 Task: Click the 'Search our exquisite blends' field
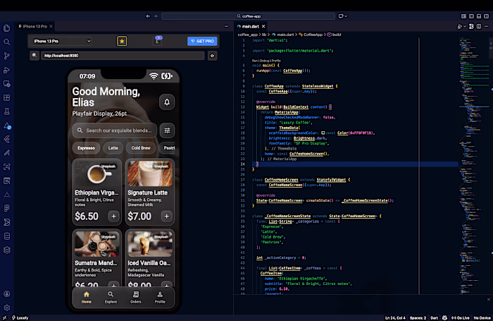point(114,131)
